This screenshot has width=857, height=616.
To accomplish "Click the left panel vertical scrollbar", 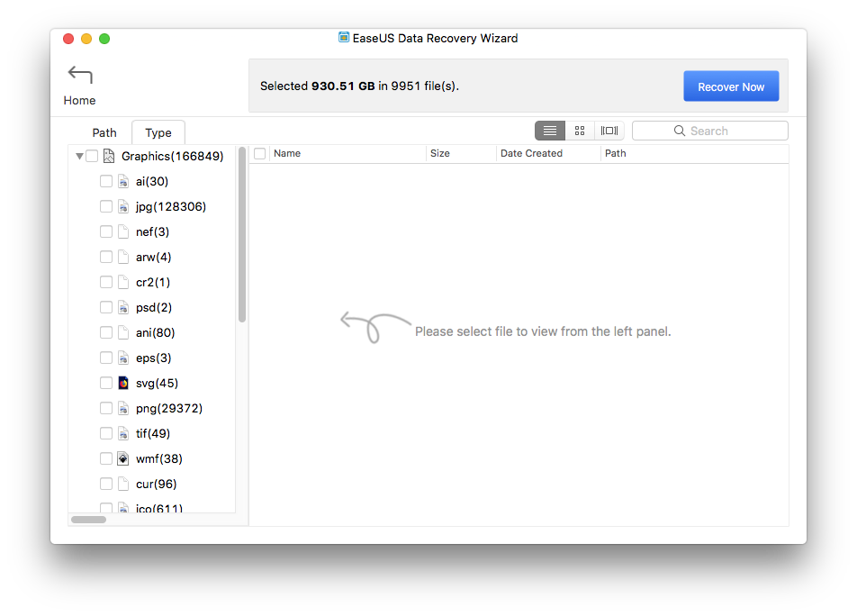I will click(242, 235).
